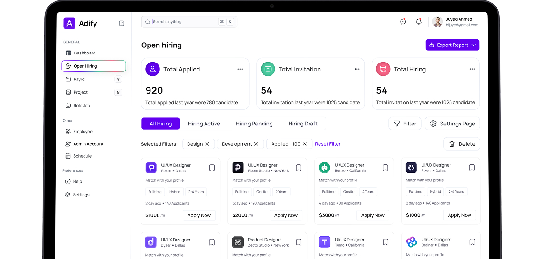Image resolution: width=544 pixels, height=259 pixels.
Task: Open Employee page
Action: point(79,132)
